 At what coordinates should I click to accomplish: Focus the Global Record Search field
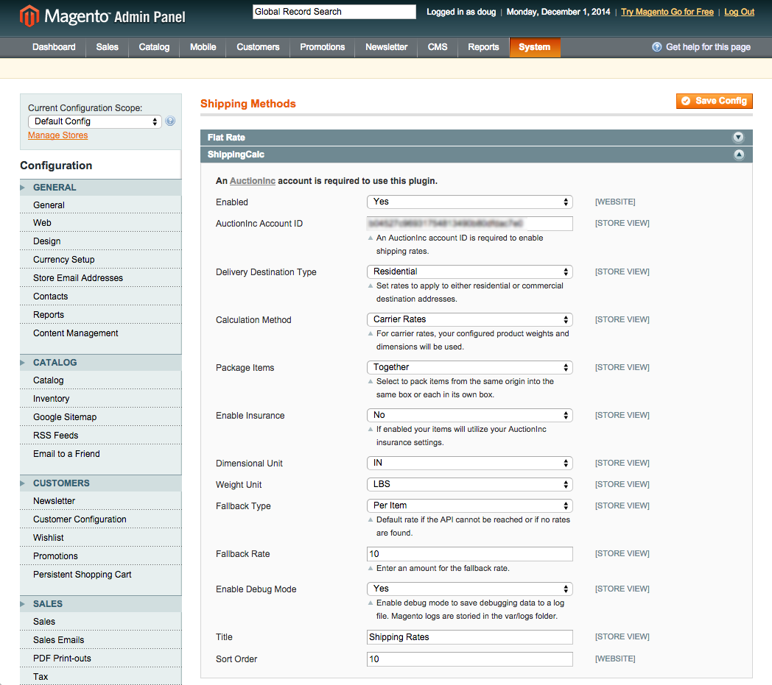(334, 12)
